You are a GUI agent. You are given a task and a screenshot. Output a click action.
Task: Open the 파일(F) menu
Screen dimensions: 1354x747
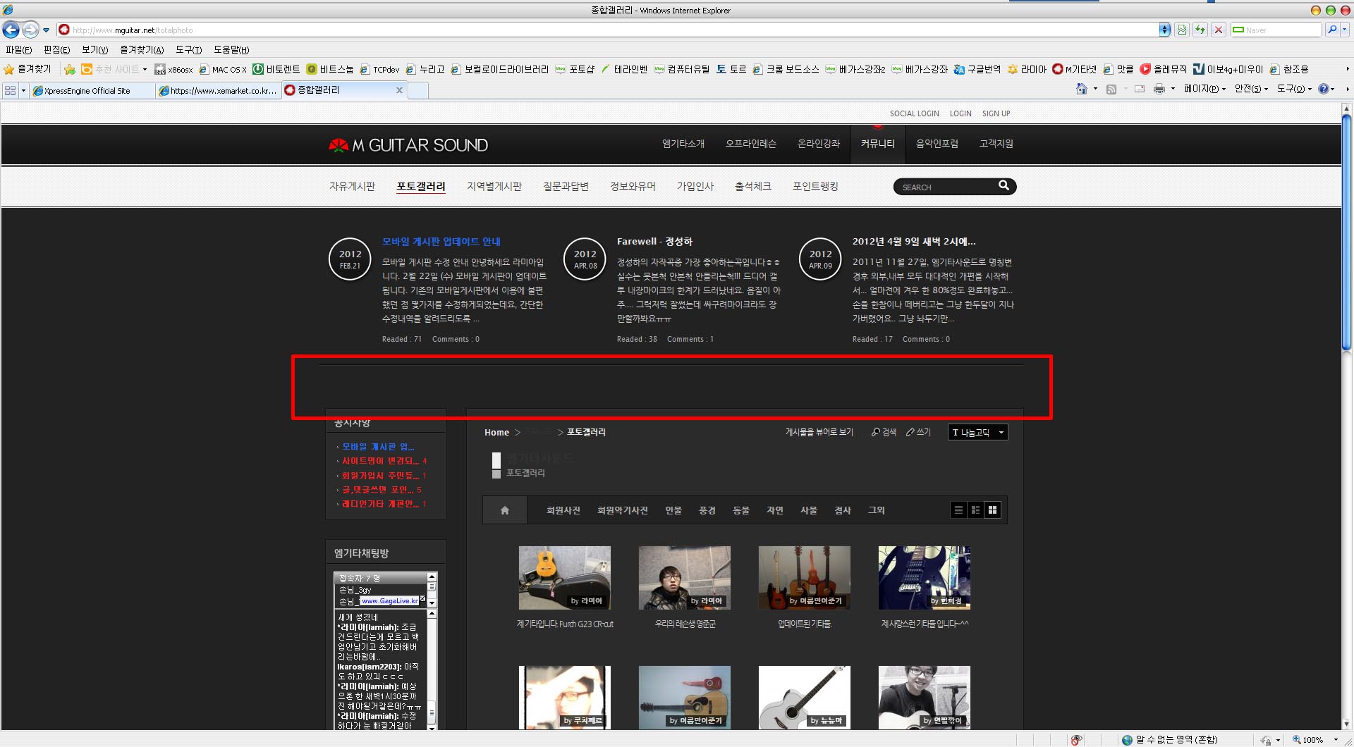click(19, 49)
